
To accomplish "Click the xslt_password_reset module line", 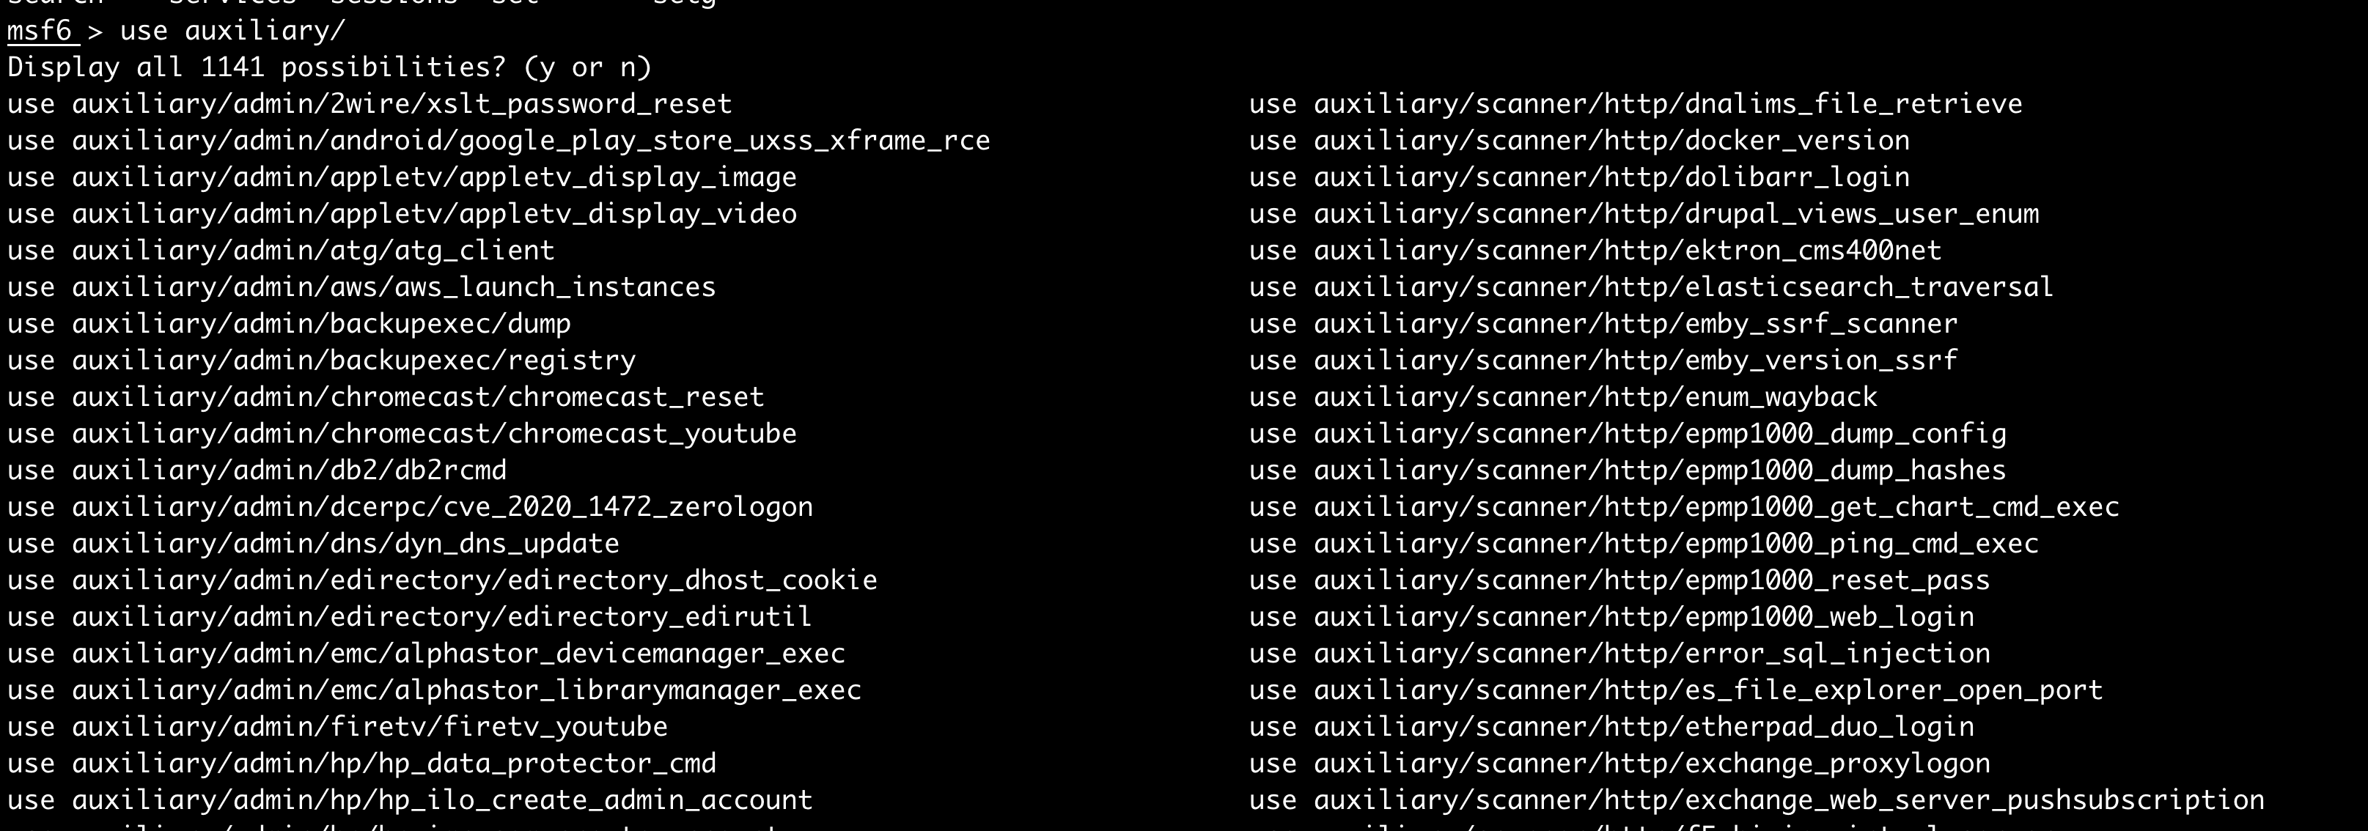I will tap(369, 104).
